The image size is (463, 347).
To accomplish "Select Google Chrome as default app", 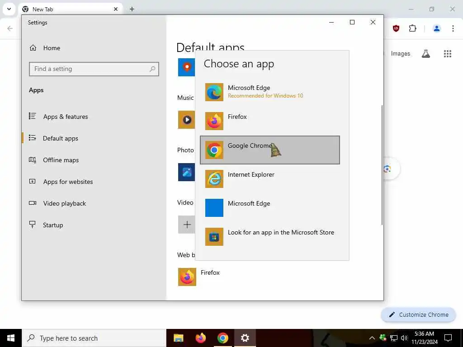I will tap(270, 150).
